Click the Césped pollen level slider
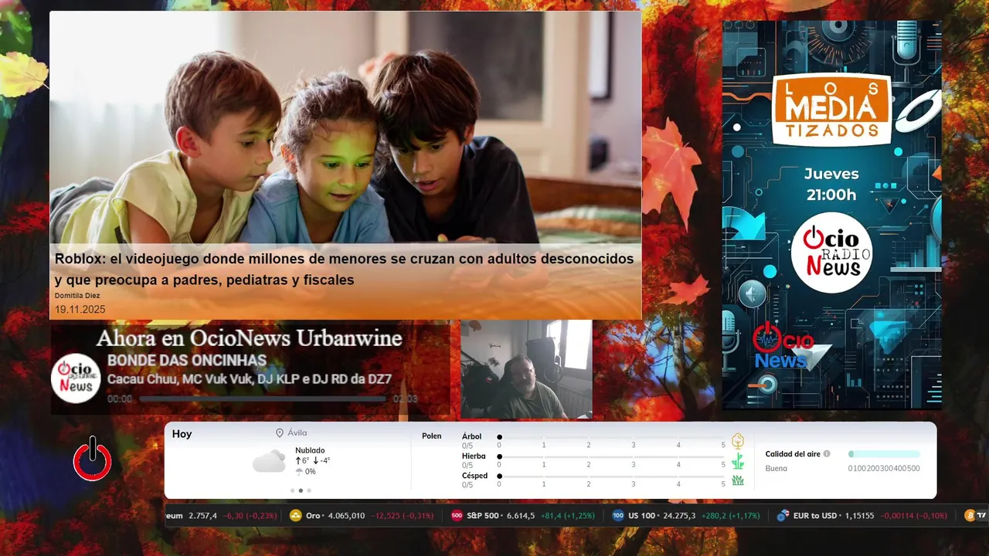The image size is (989, 556). (x=611, y=476)
